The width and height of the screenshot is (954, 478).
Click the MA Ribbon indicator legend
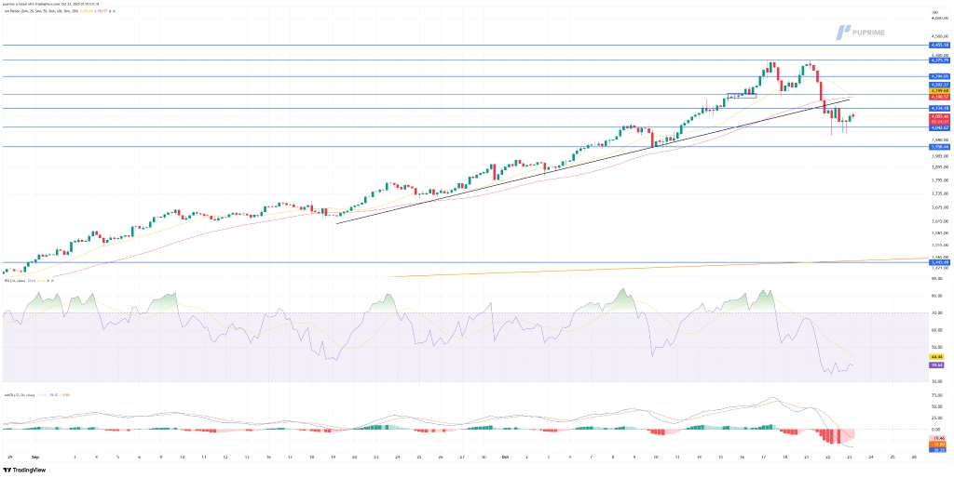56,12
